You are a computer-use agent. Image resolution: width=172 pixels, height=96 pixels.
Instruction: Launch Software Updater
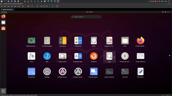(78, 73)
